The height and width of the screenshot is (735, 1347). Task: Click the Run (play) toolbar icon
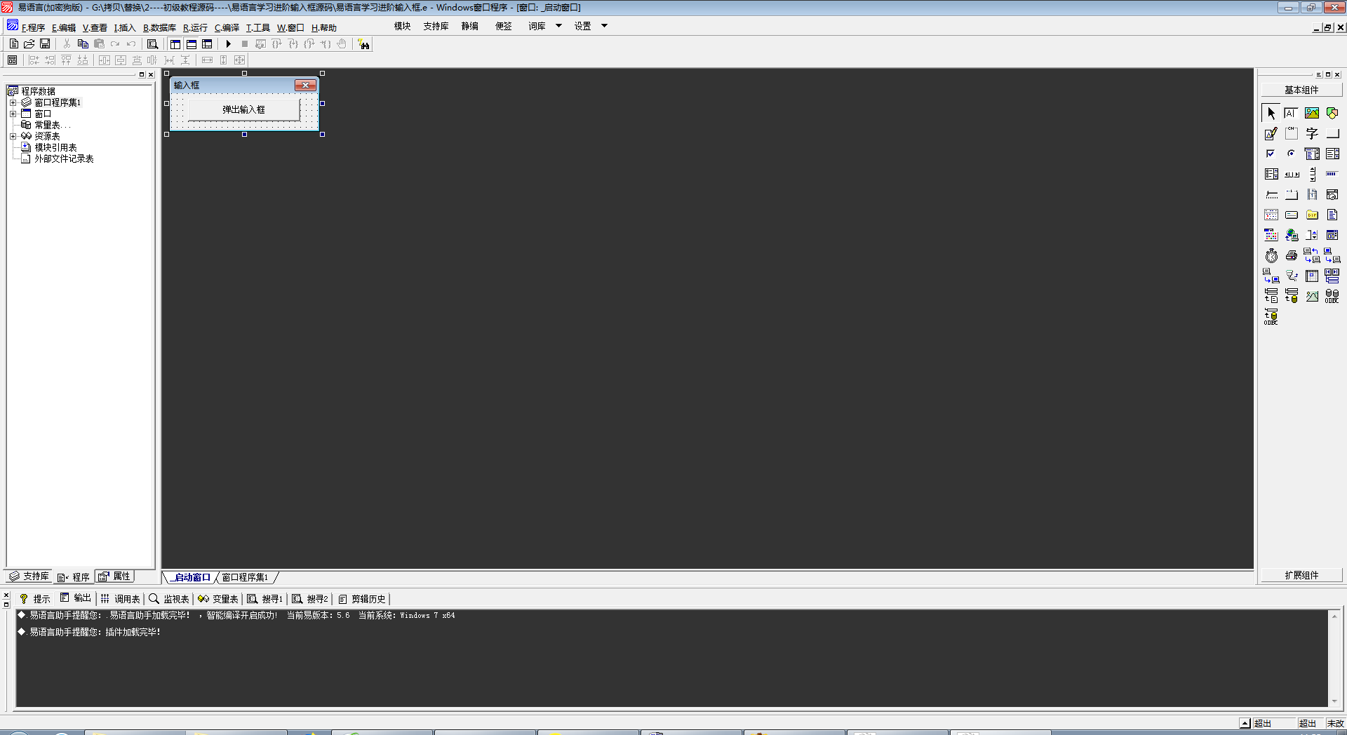coord(228,44)
